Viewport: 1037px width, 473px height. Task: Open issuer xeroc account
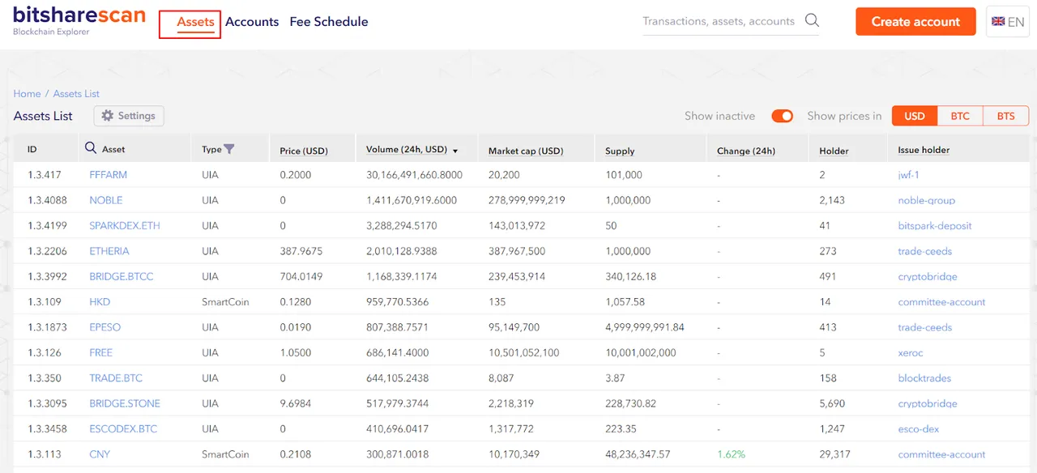(x=910, y=352)
